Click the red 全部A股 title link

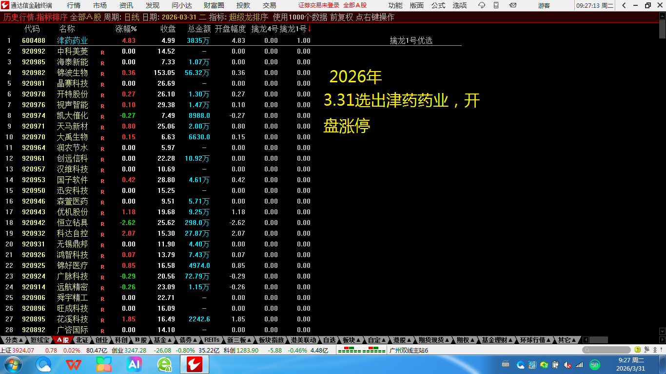pos(355,5)
